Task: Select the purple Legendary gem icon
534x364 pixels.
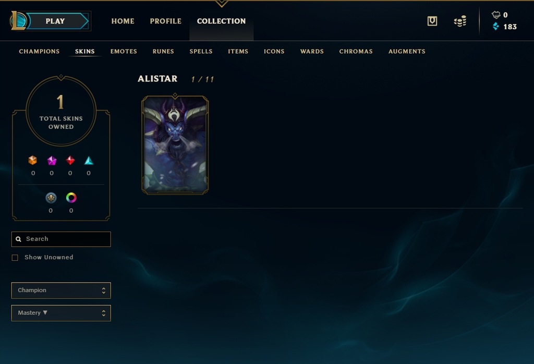Action: (52, 161)
